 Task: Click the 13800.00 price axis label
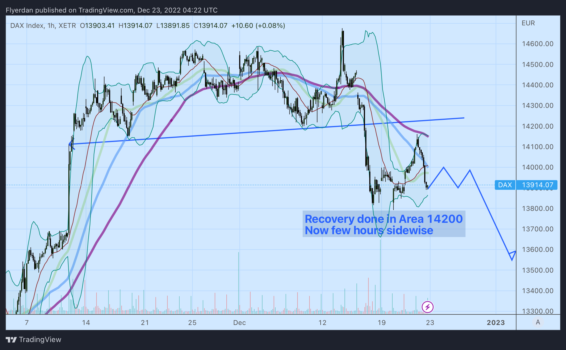(x=538, y=208)
